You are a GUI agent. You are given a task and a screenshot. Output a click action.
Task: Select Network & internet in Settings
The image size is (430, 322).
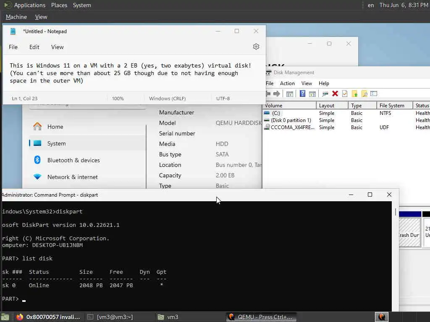[x=87, y=177]
